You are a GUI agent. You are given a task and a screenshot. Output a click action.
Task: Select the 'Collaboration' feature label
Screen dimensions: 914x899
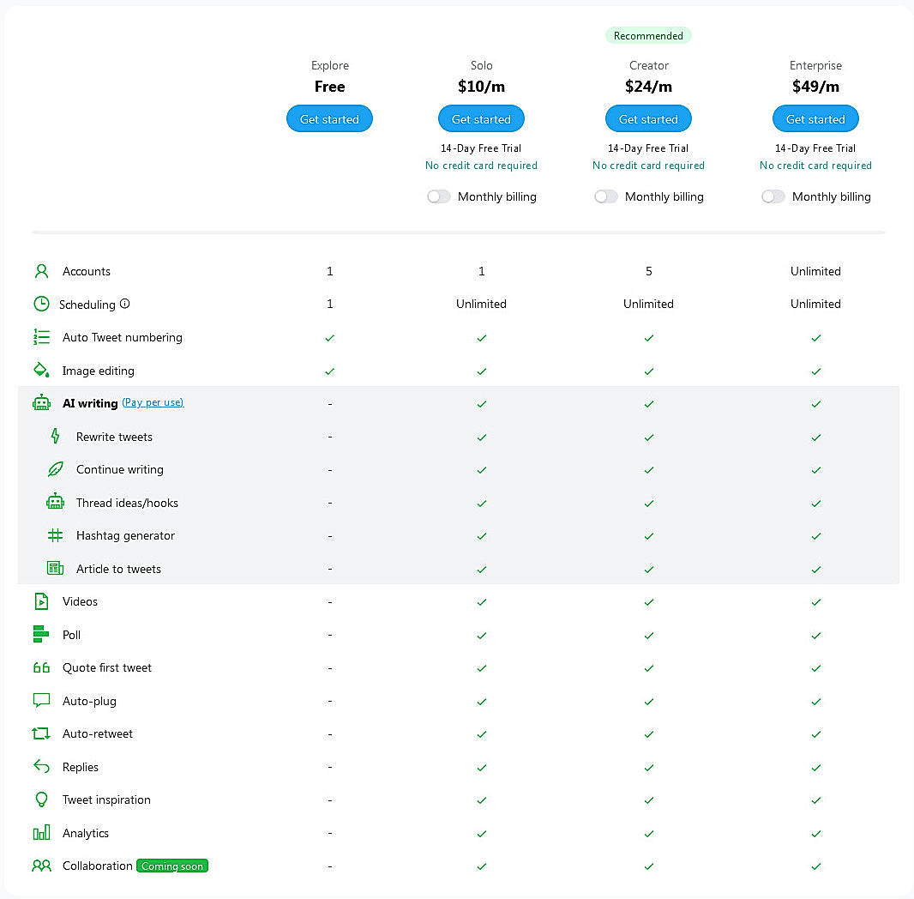point(98,866)
